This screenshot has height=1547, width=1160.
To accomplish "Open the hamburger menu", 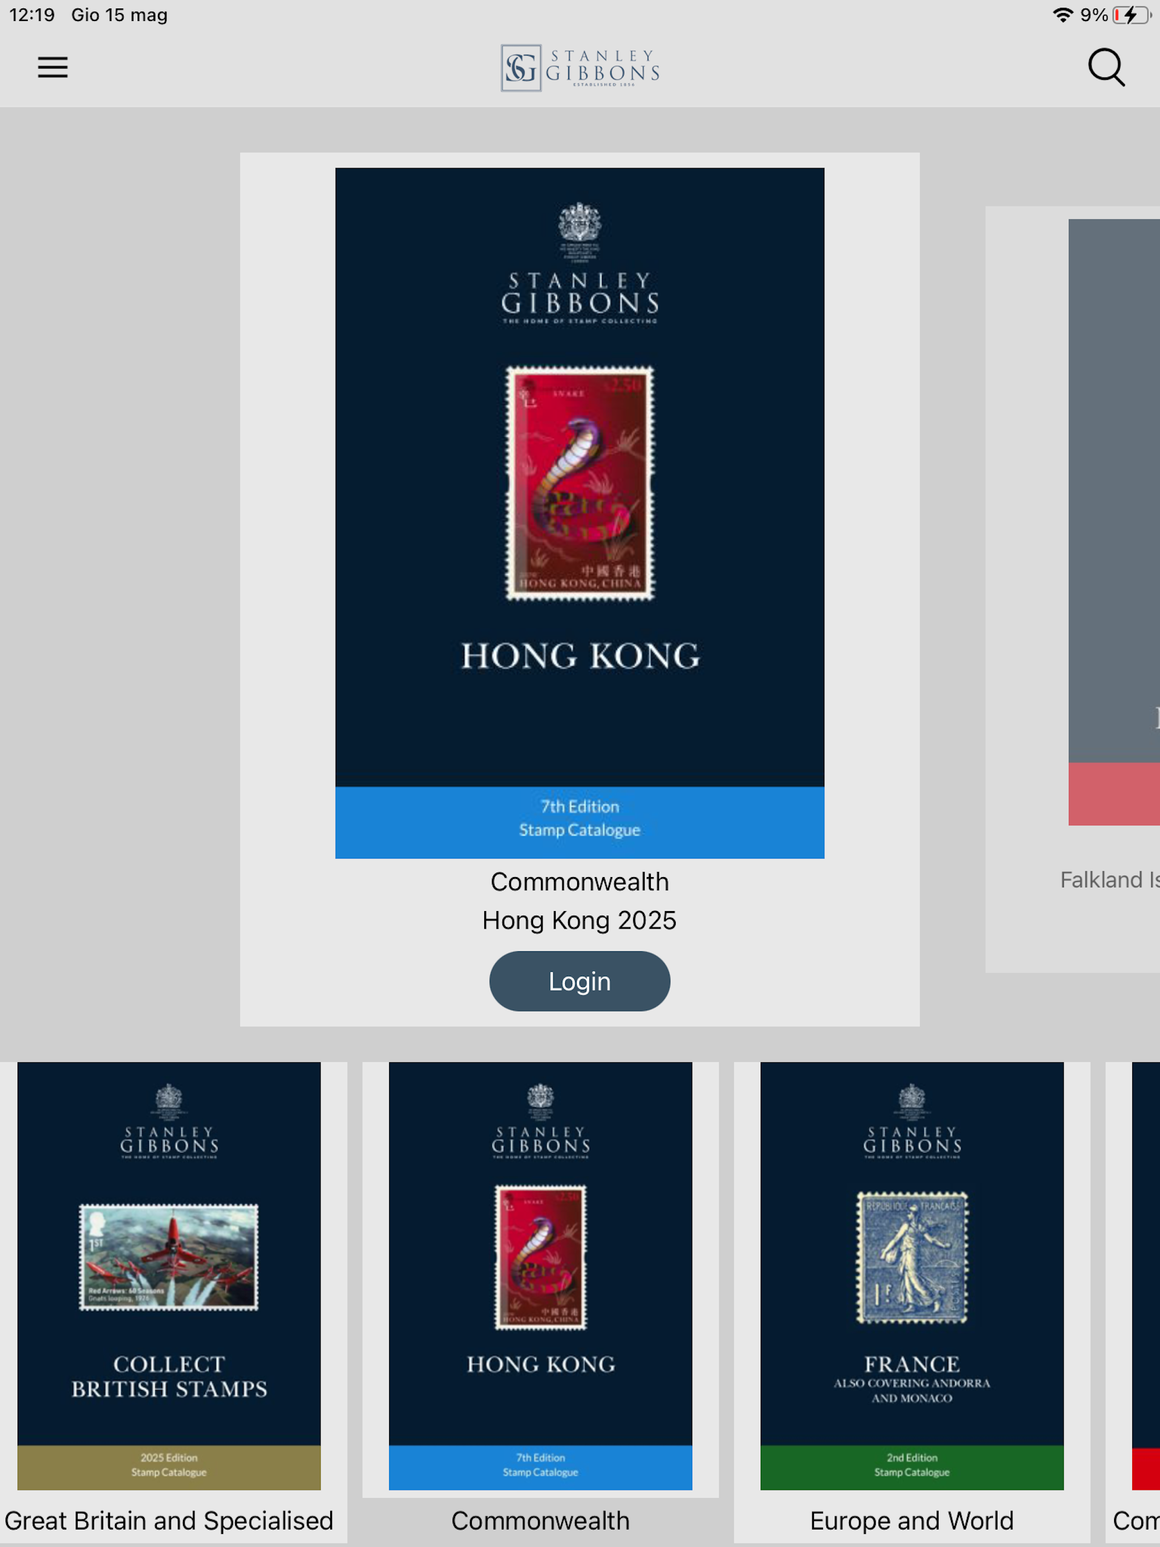I will (53, 67).
